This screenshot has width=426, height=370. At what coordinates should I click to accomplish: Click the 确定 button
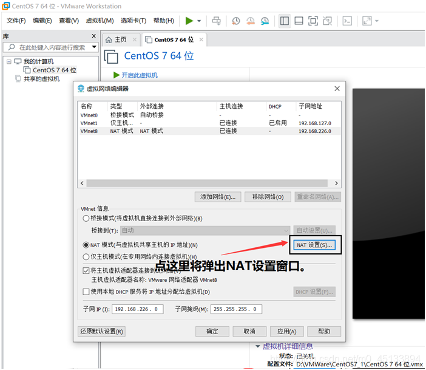(x=212, y=331)
